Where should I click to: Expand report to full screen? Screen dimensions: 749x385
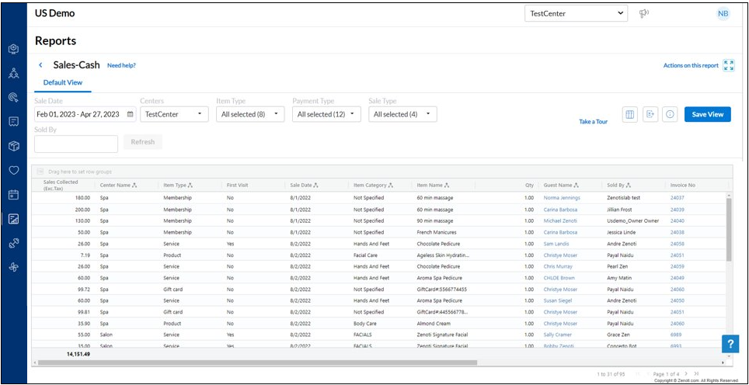[729, 65]
